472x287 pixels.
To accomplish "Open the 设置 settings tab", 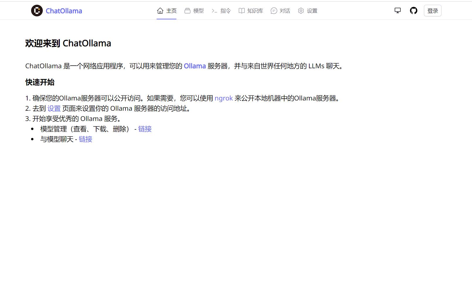I will click(x=308, y=11).
